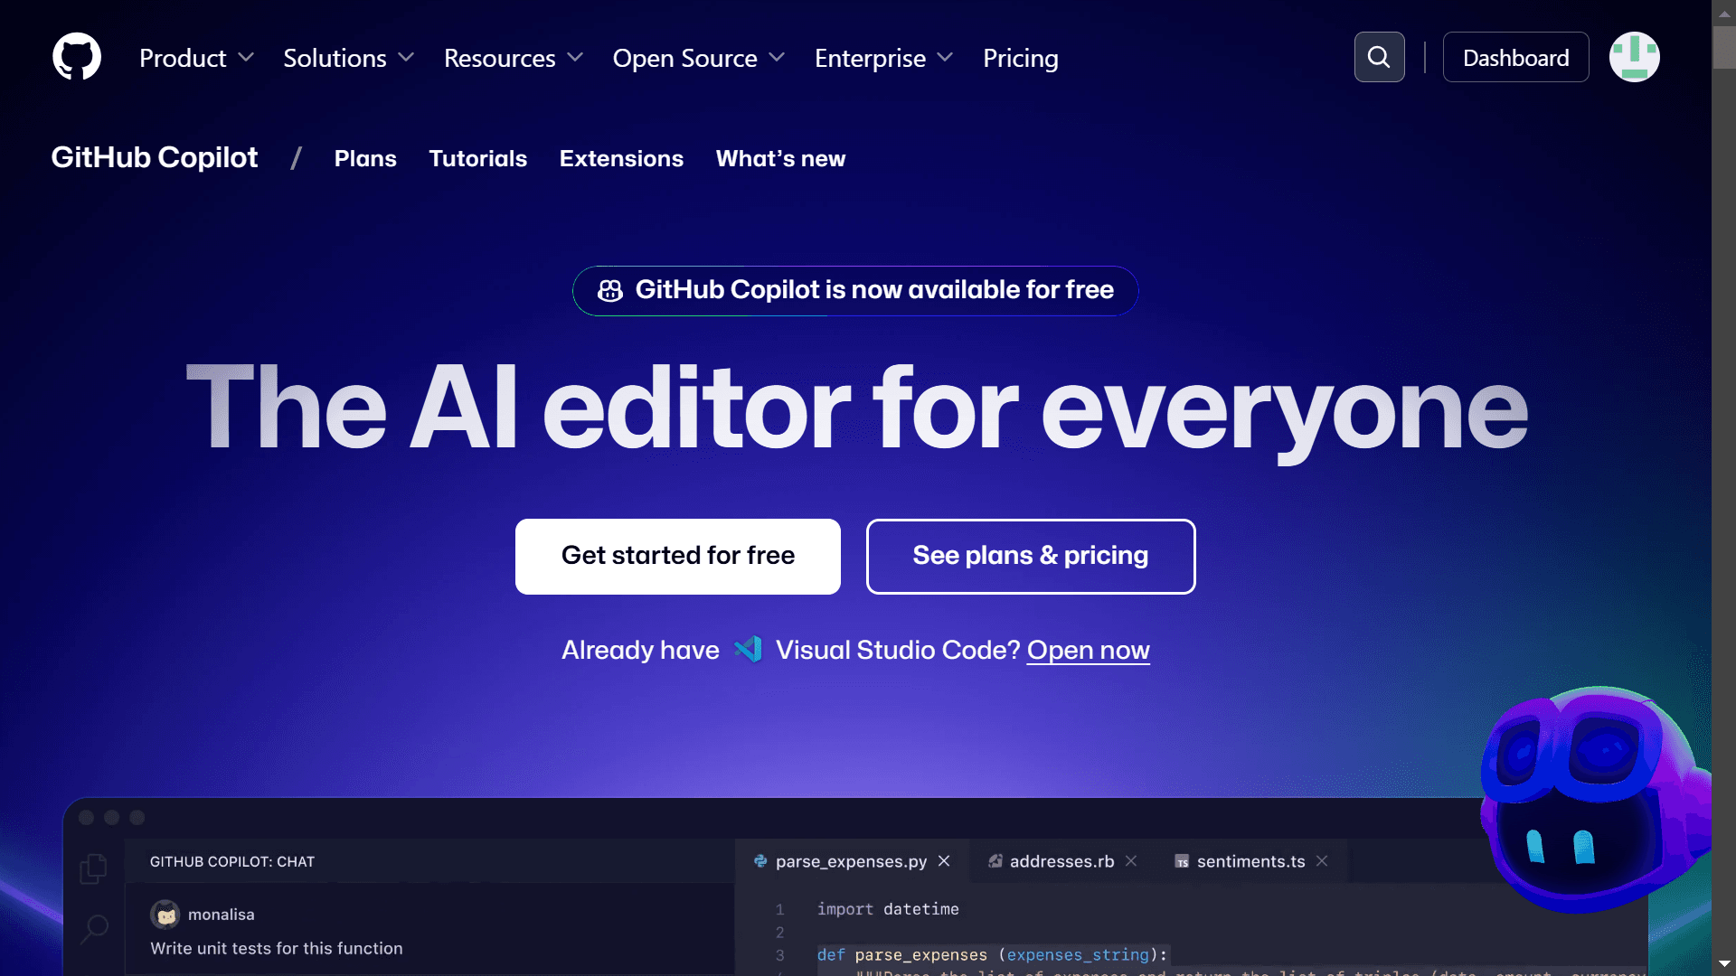1736x976 pixels.
Task: Click the GITHUB COPILOT: CHAT panel title
Action: tap(232, 861)
